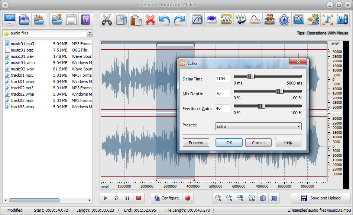Click the Zoom Selection icon
This screenshot has height=215, width=353.
(x=252, y=198)
